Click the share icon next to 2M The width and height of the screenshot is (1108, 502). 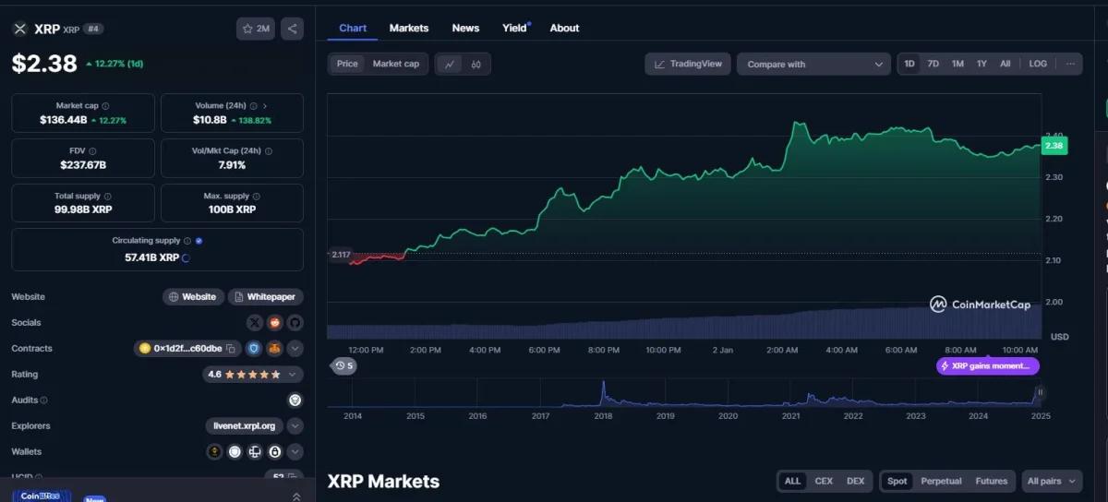pos(292,29)
